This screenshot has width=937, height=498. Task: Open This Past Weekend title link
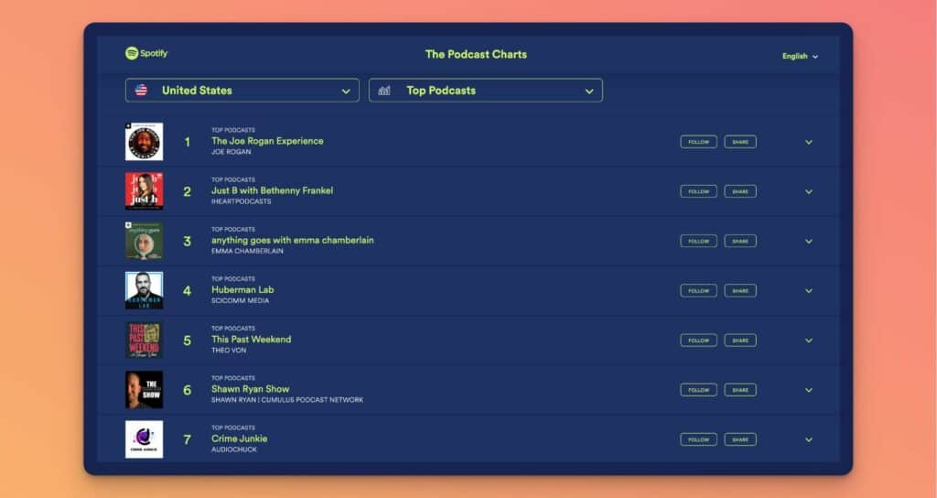(x=251, y=340)
